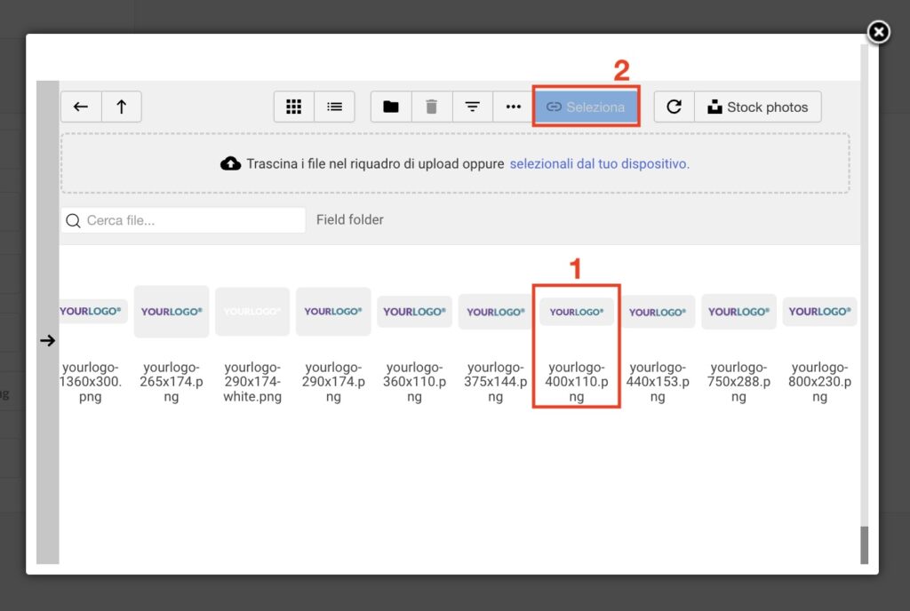Image resolution: width=910 pixels, height=611 pixels.
Task: Refresh the file list
Action: point(674,107)
